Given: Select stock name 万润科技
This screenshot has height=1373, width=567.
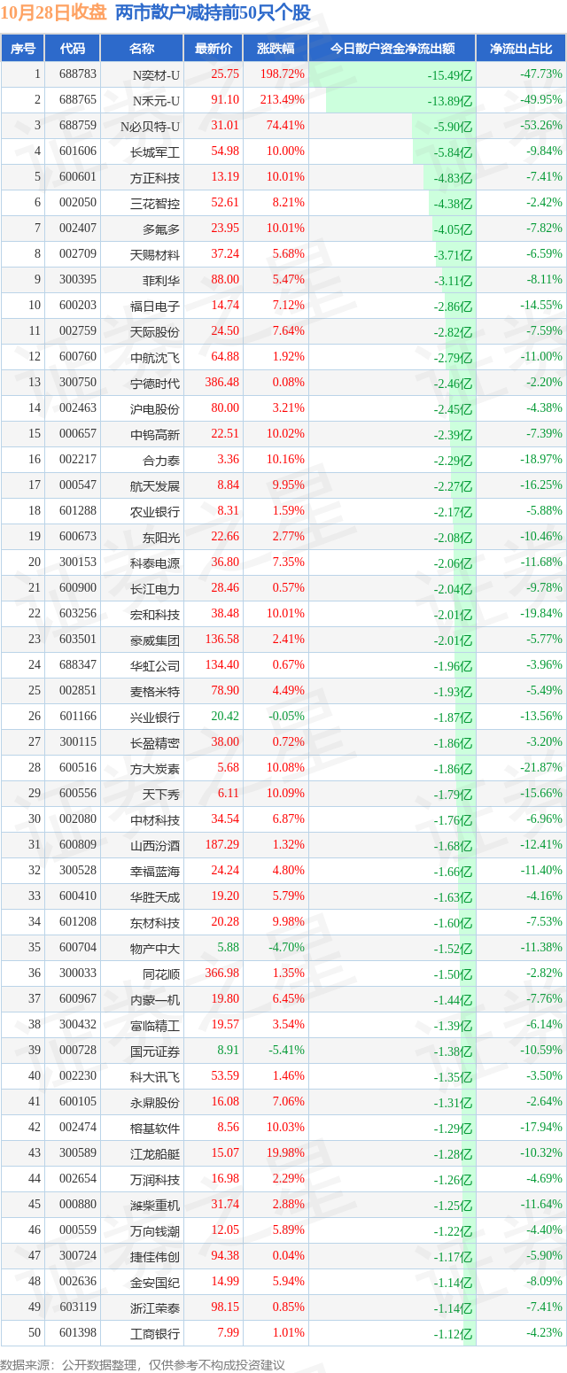Looking at the screenshot, I should (x=155, y=1179).
